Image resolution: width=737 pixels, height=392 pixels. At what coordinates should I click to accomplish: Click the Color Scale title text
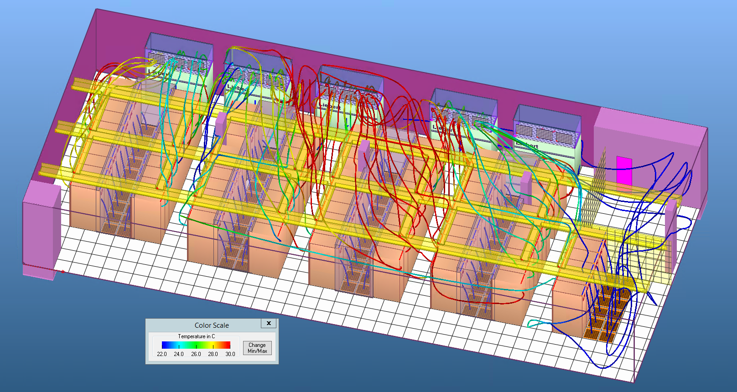(212, 325)
